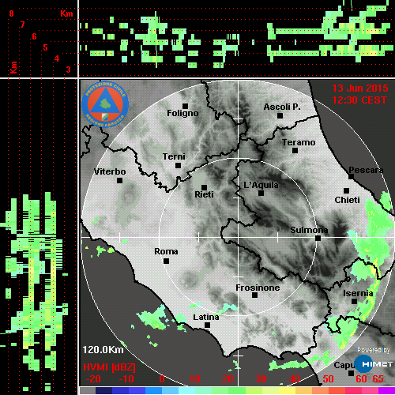Click the magenta swatch at the color bar's end
Viewport: 395px width, 395px height.
coord(386,390)
